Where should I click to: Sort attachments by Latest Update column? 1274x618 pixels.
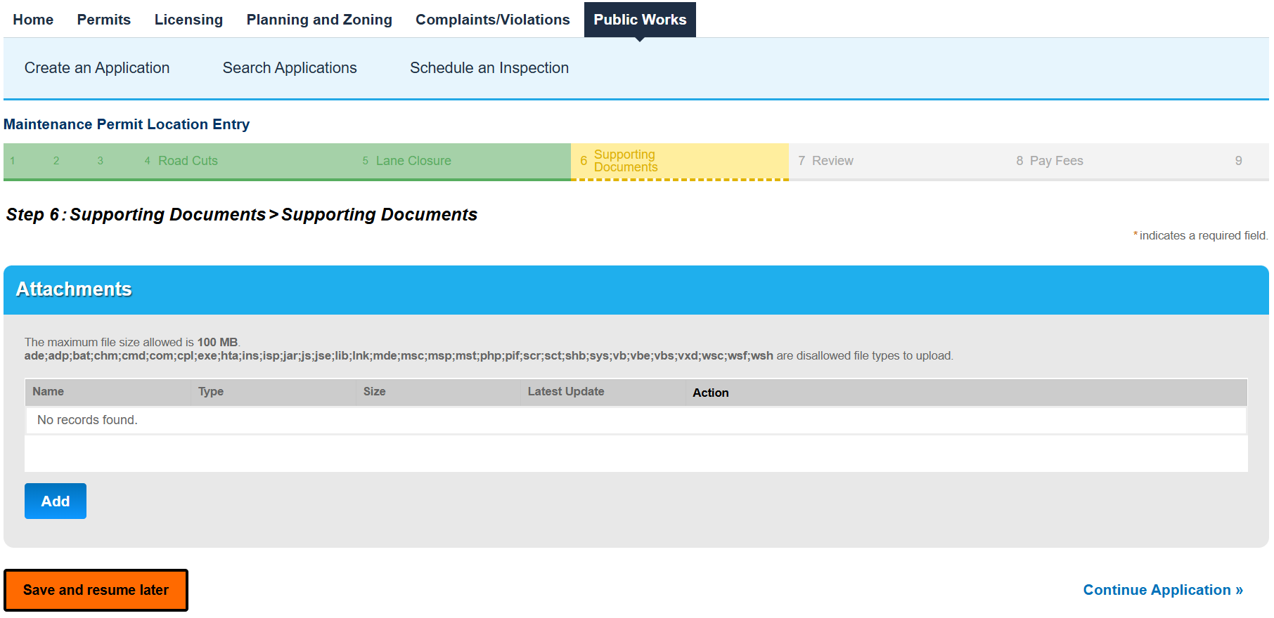(x=566, y=392)
